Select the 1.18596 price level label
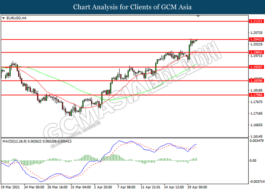This screenshot has height=189, width=265. (256, 81)
